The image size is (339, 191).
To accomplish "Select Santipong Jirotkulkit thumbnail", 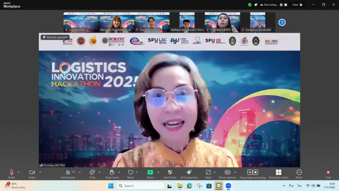I will (x=258, y=22).
